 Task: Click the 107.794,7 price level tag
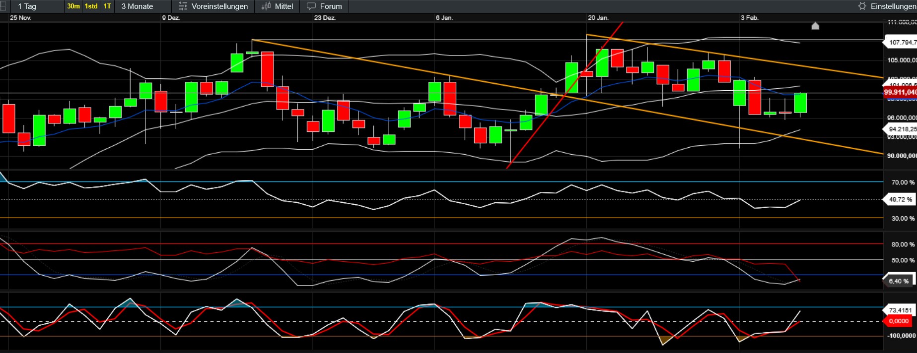(x=902, y=43)
